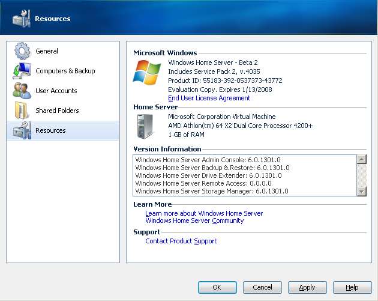The height and width of the screenshot is (301, 378).
Task: Click the Home Server tower icon
Action: tap(145, 126)
